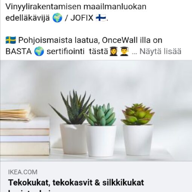Click the man graduate emoji

(124, 51)
